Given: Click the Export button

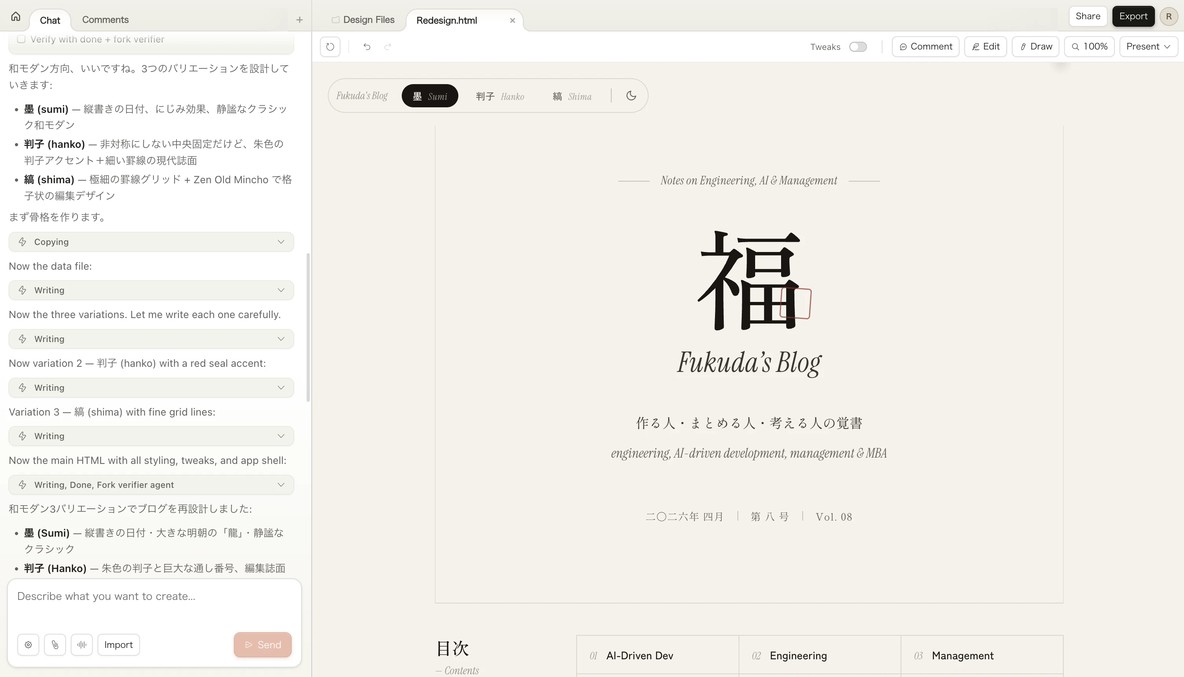Looking at the screenshot, I should 1133,16.
